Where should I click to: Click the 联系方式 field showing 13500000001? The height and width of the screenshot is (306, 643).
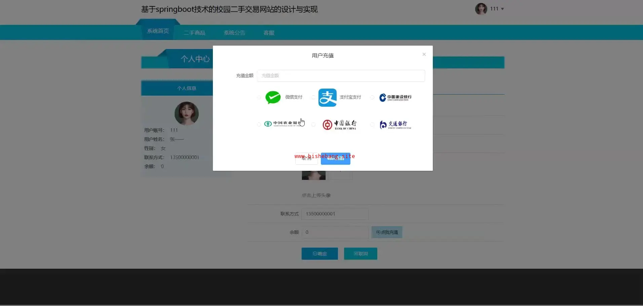tap(335, 214)
